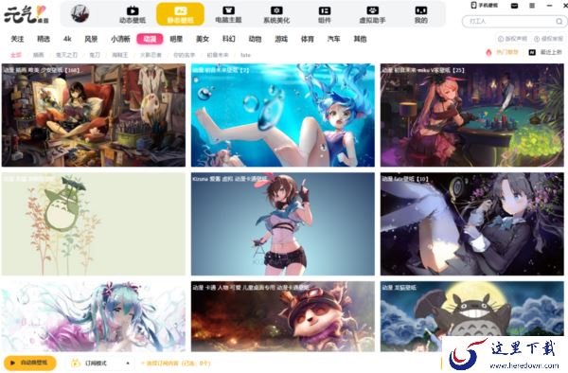Choose the 全部 sub-filter

coord(16,55)
